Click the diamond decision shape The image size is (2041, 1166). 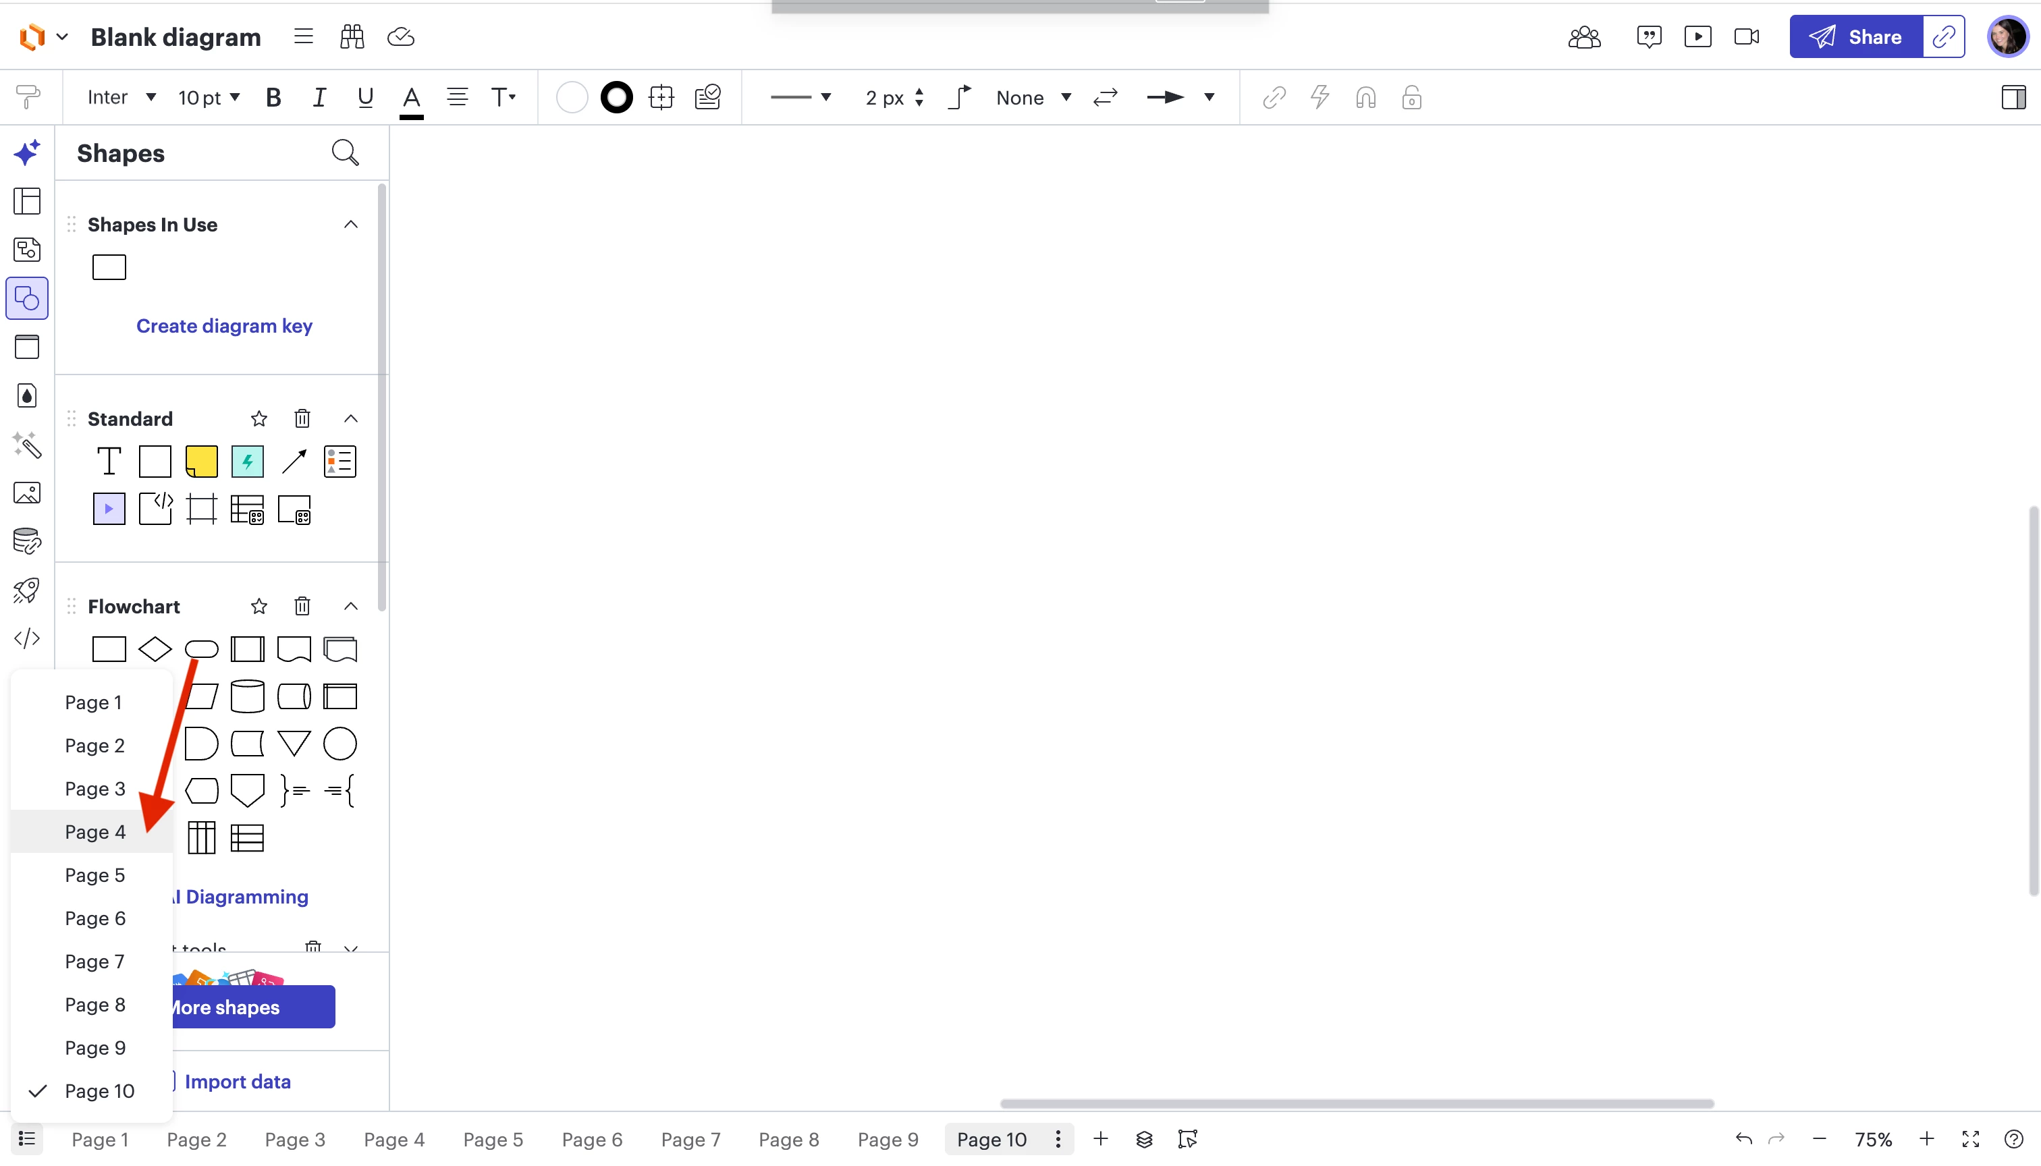[155, 648]
